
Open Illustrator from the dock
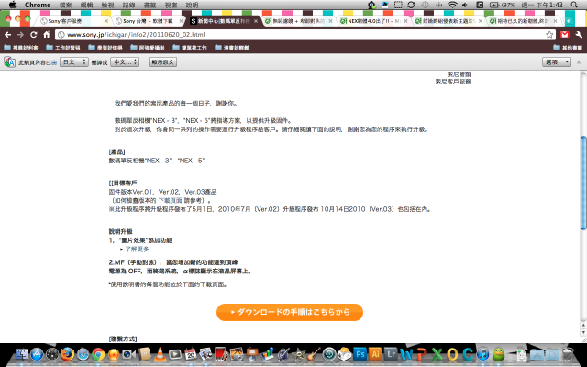point(375,354)
